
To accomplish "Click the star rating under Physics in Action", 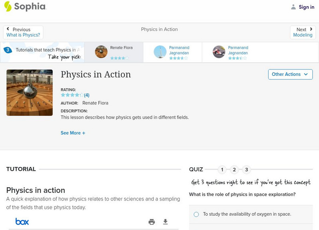I will click(72, 95).
